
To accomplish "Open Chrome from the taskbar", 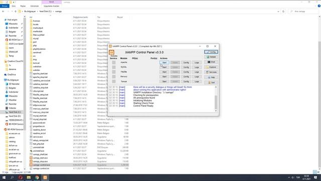I will (x=37, y=177).
